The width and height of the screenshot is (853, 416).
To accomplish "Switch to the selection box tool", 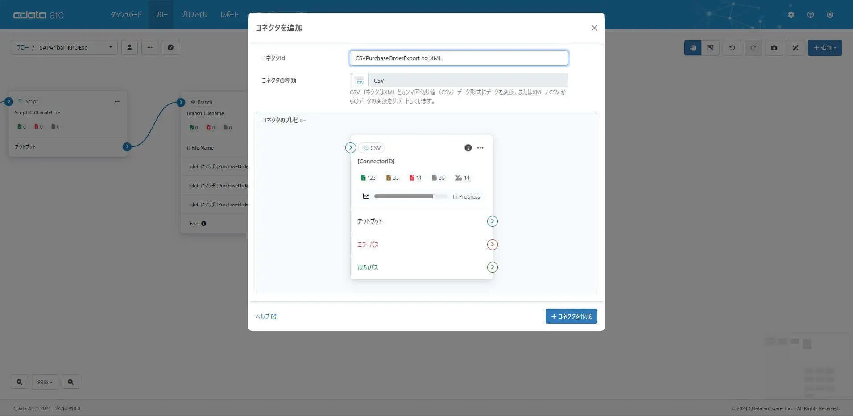I will tap(710, 48).
